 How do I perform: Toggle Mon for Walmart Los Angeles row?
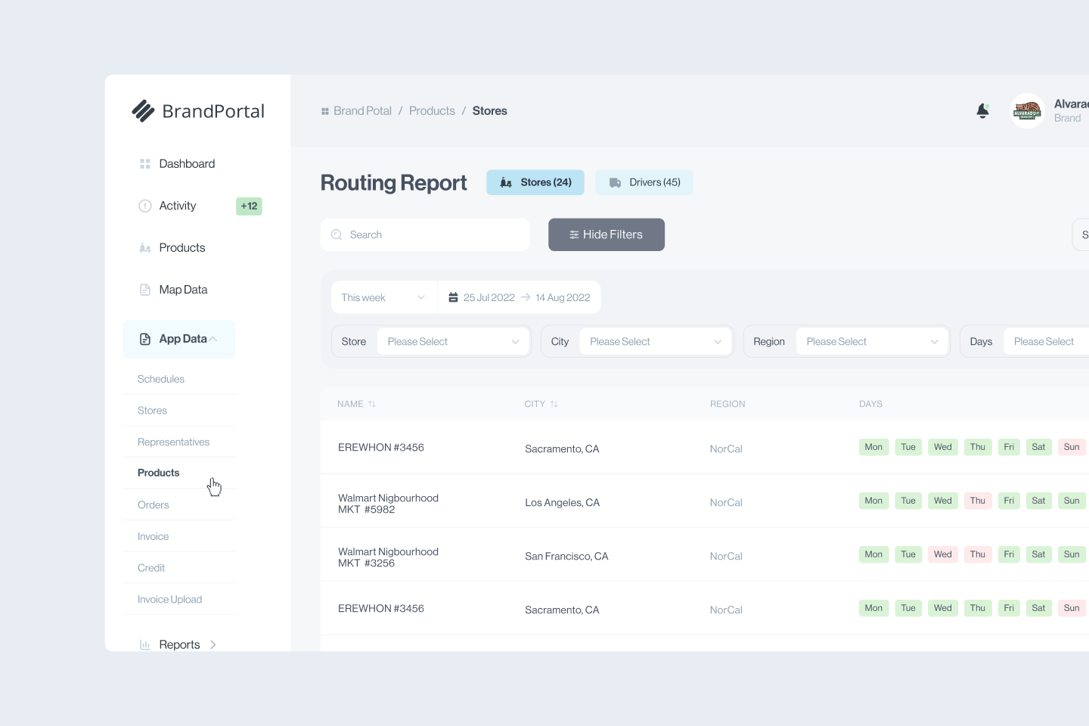tap(873, 501)
